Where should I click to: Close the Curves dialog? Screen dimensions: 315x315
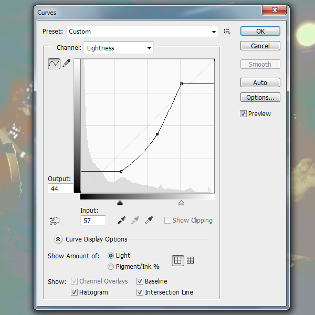click(x=274, y=10)
